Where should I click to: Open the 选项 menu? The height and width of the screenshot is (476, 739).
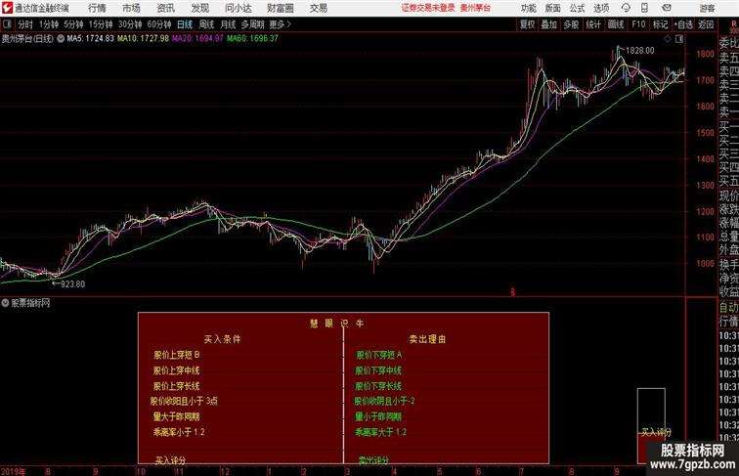point(601,8)
